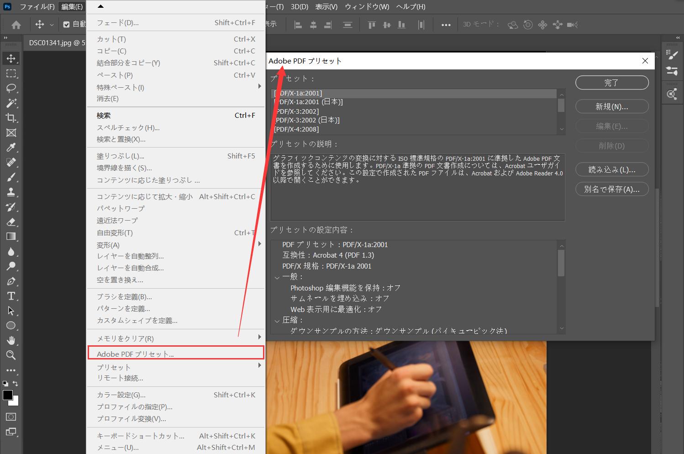The height and width of the screenshot is (454, 684).
Task: Toggle the auto-select checkbox in options bar
Action: (x=66, y=25)
